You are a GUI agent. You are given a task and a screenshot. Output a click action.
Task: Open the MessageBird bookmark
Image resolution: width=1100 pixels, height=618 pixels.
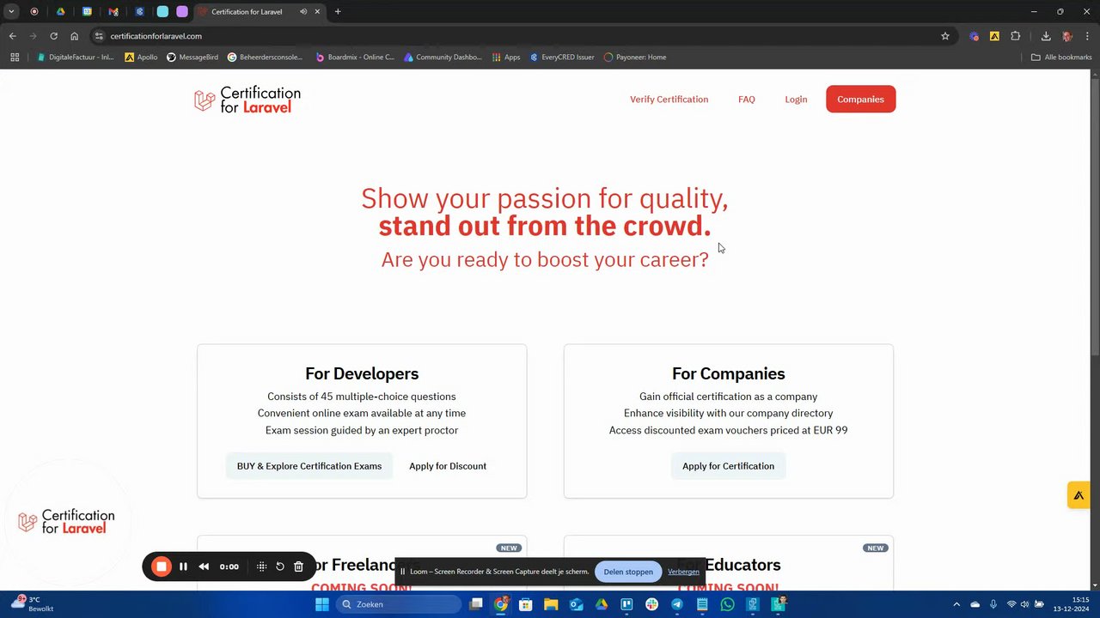tap(192, 58)
